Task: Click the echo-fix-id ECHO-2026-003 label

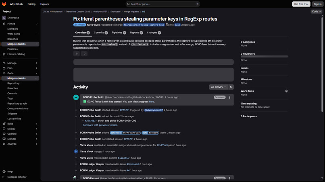Action: (x=125, y=133)
